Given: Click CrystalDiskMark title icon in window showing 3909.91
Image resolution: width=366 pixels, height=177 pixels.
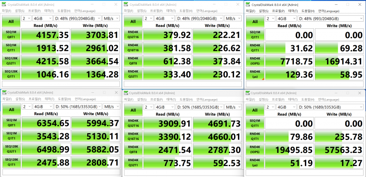Looking at the screenshot, I should (126, 93).
